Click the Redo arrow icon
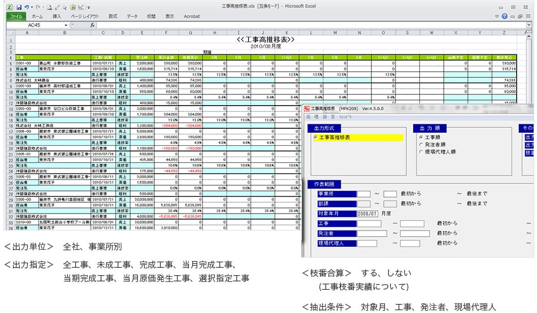Screen dimensions: 537x313 coord(38,7)
